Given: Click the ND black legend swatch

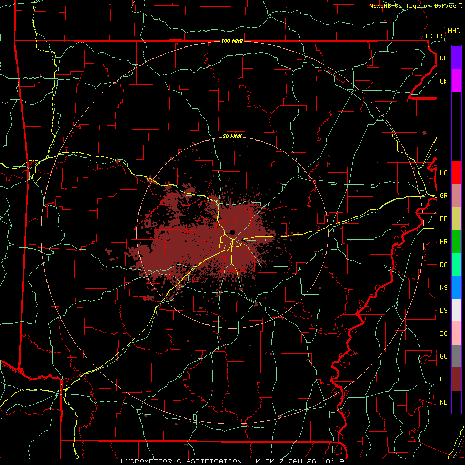Looking at the screenshot, I should 456,402.
